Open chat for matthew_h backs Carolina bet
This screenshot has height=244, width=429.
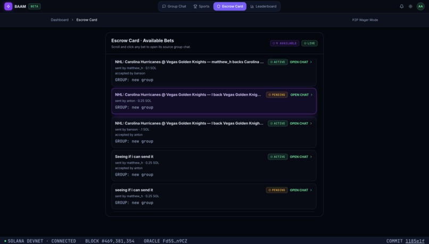pos(301,62)
